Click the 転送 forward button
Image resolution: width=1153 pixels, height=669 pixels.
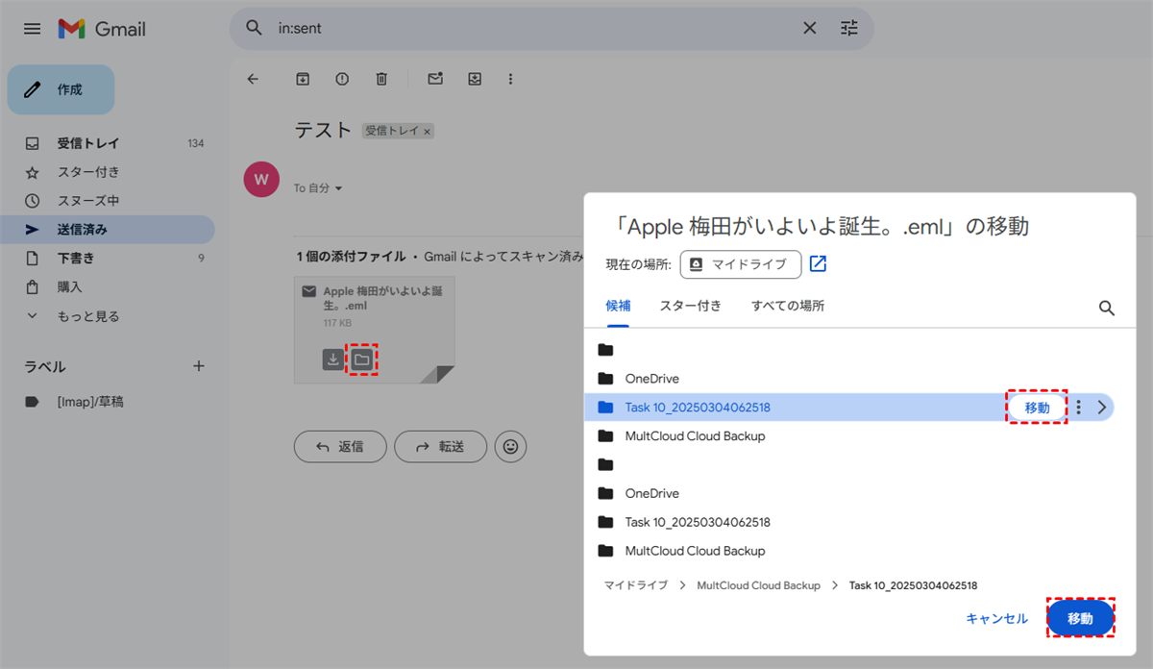tap(441, 446)
